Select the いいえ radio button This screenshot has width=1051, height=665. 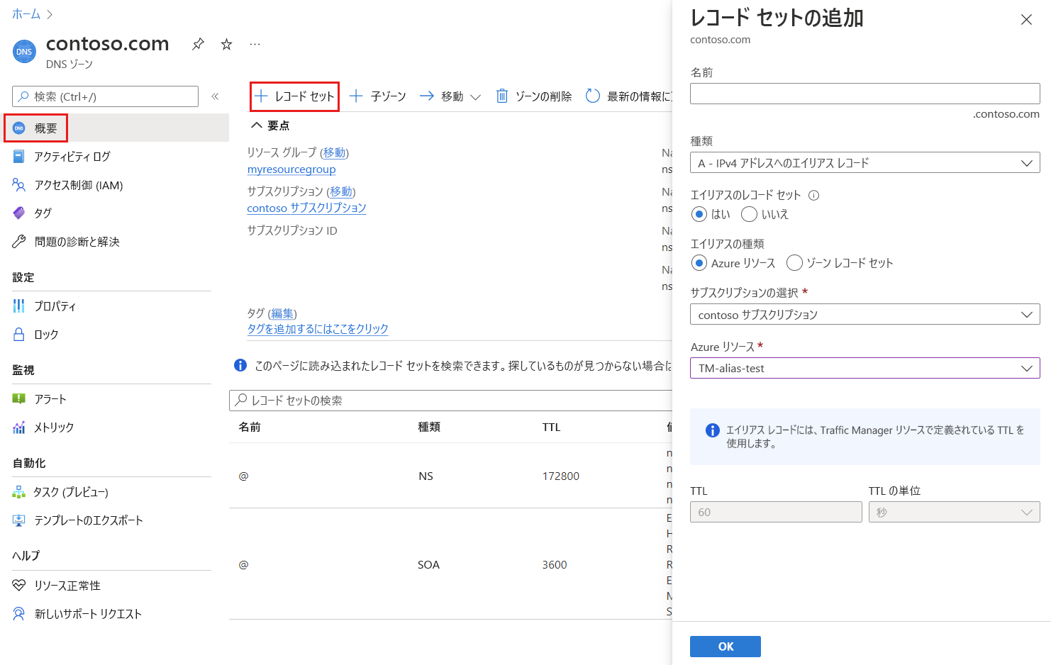749,214
